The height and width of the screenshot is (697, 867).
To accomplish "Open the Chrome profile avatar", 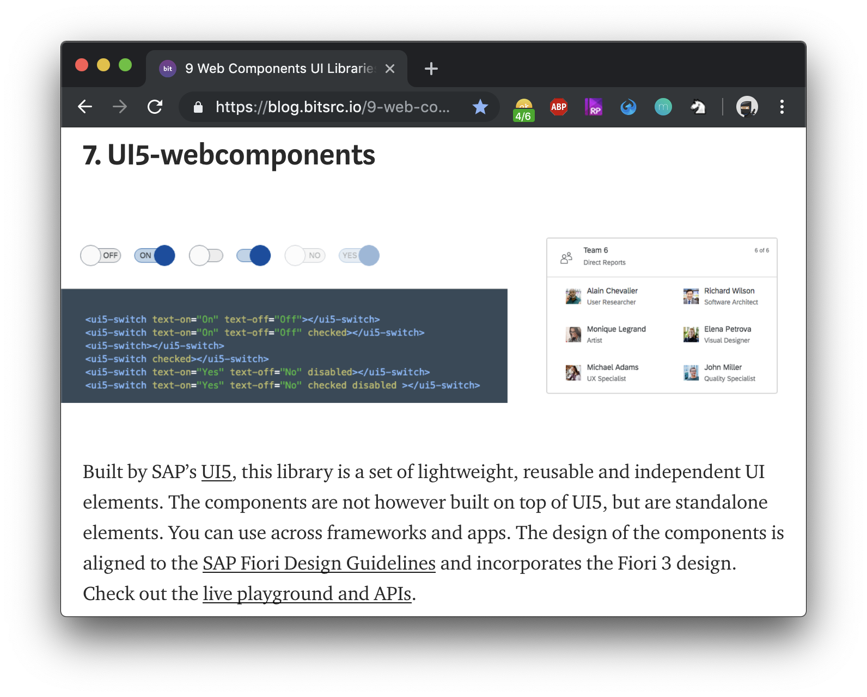I will click(x=747, y=107).
